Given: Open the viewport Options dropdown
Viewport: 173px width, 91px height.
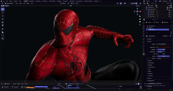Looking at the screenshot, I should point(138,6).
